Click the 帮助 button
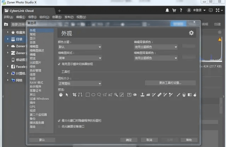 [x=189, y=140]
